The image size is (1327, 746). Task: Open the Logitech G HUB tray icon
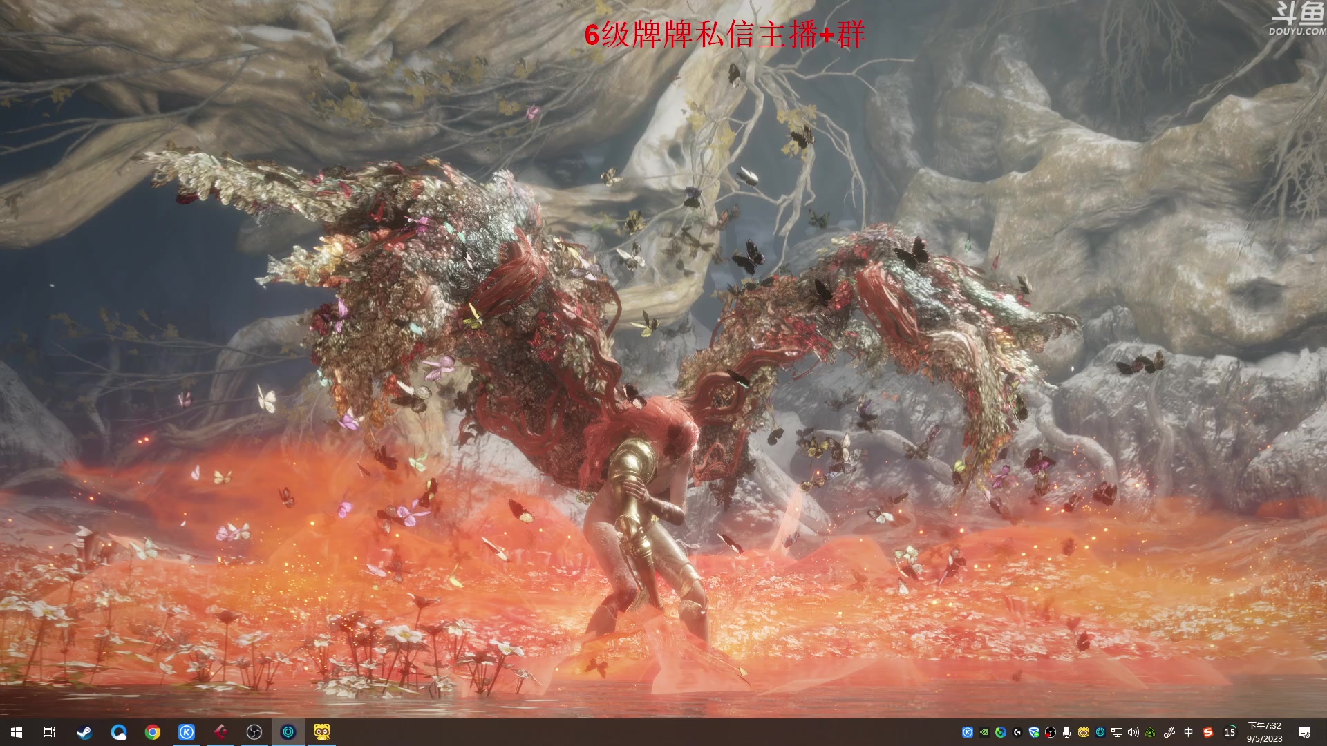(x=1017, y=732)
